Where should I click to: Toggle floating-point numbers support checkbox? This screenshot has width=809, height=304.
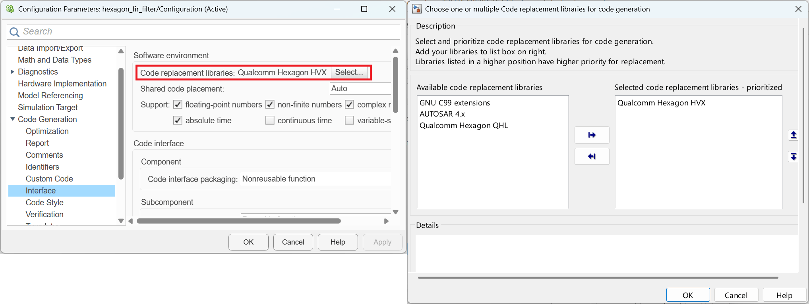[x=178, y=105]
